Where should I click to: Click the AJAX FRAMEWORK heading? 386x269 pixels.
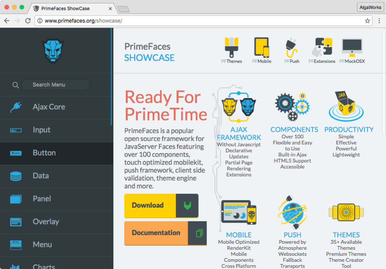pyautogui.click(x=239, y=133)
